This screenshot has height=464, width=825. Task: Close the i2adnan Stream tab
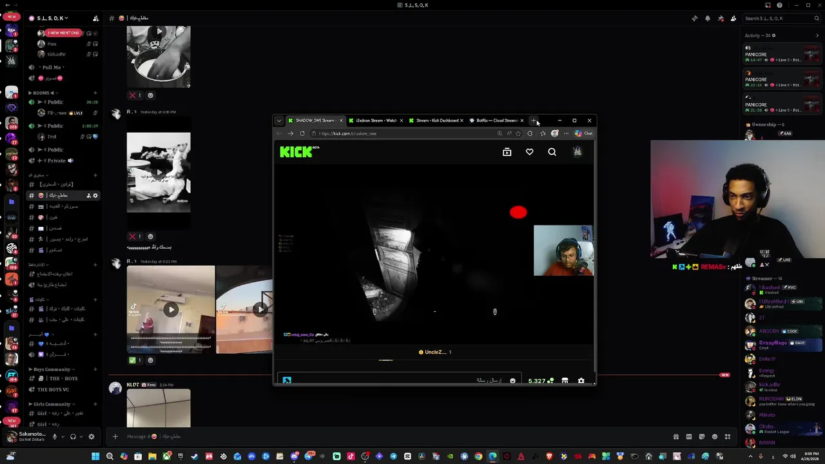pyautogui.click(x=401, y=121)
